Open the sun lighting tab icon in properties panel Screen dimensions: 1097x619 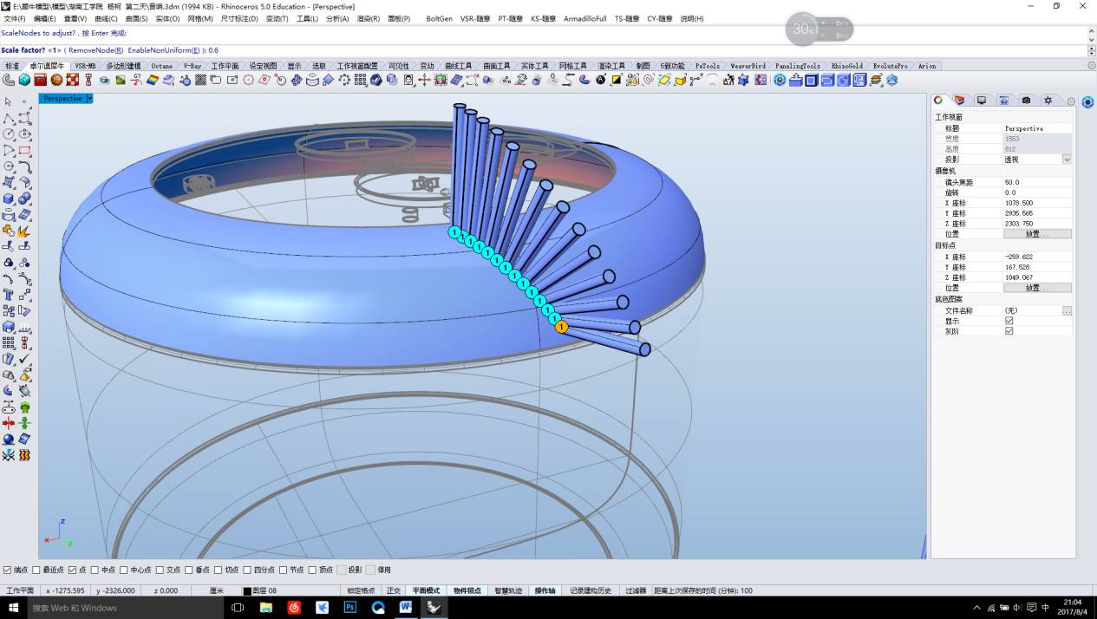tap(1048, 101)
